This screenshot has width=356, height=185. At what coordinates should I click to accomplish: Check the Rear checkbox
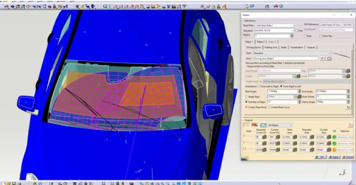305,36
